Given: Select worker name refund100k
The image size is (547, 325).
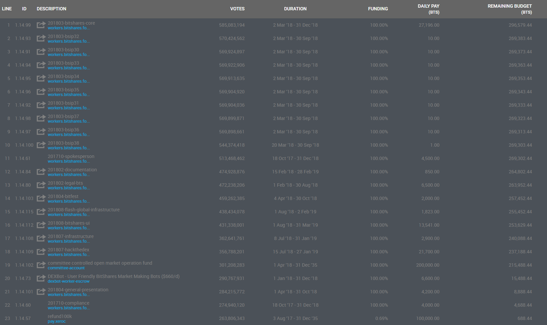Looking at the screenshot, I should 60,316.
